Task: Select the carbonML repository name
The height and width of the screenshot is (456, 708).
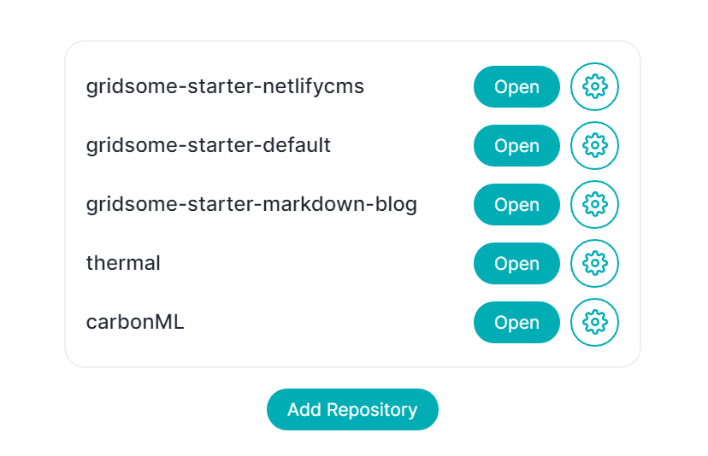Action: (135, 322)
